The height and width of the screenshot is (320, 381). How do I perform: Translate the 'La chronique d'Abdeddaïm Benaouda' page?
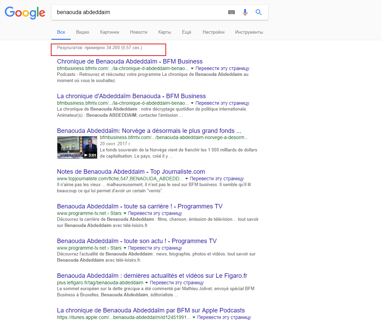[x=222, y=103]
